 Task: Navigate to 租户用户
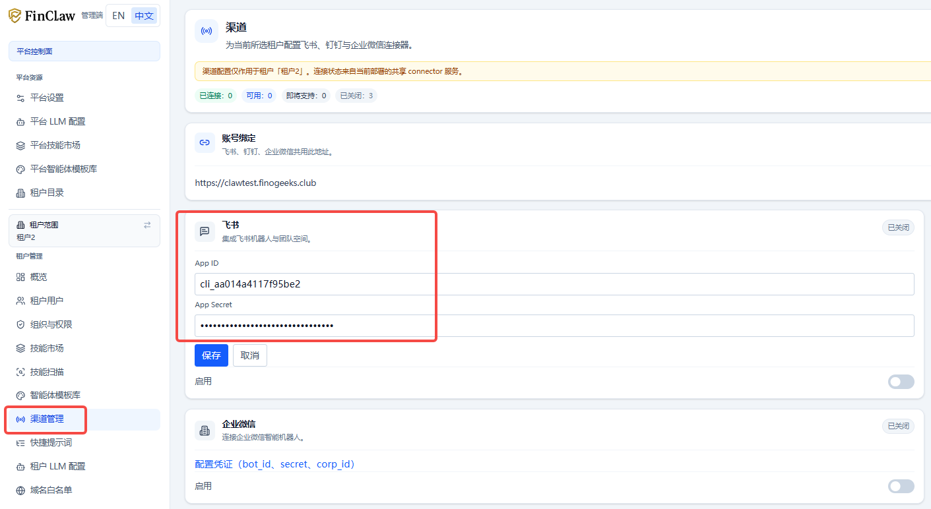[84, 301]
